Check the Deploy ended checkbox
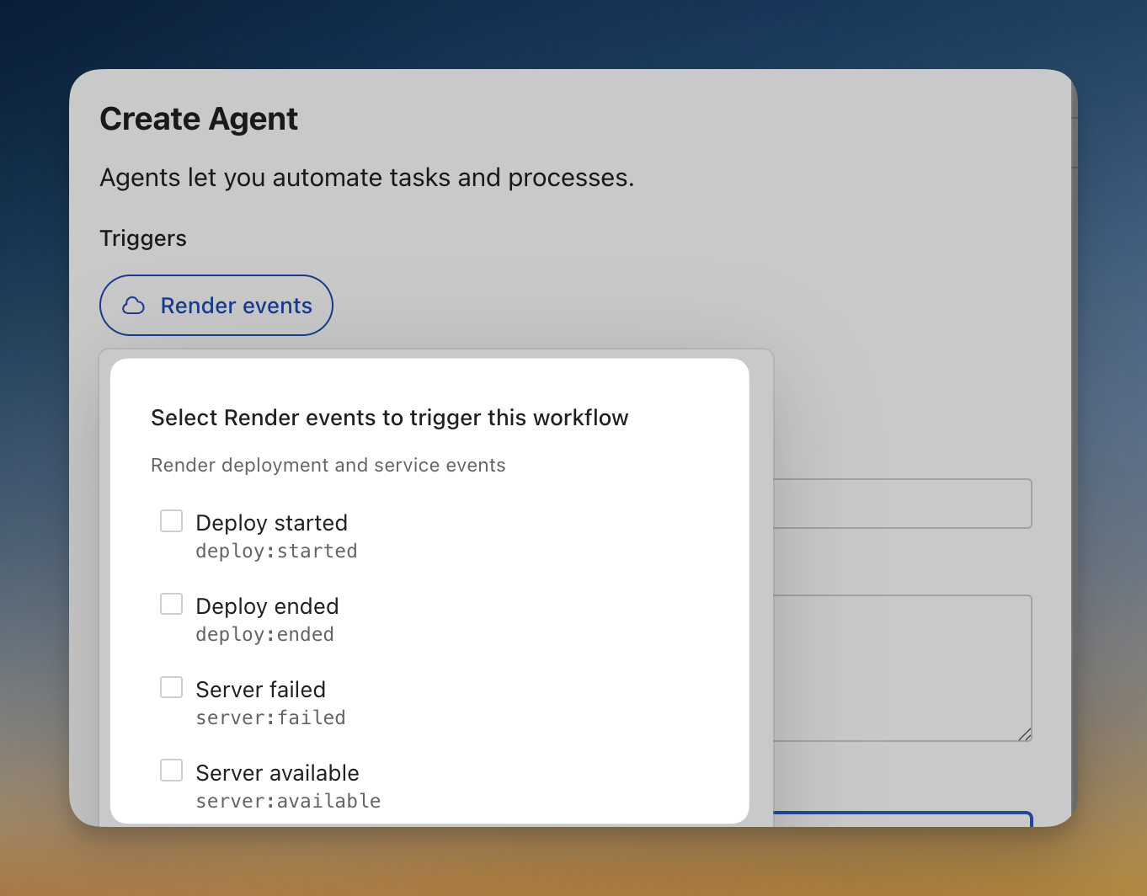 pos(171,604)
